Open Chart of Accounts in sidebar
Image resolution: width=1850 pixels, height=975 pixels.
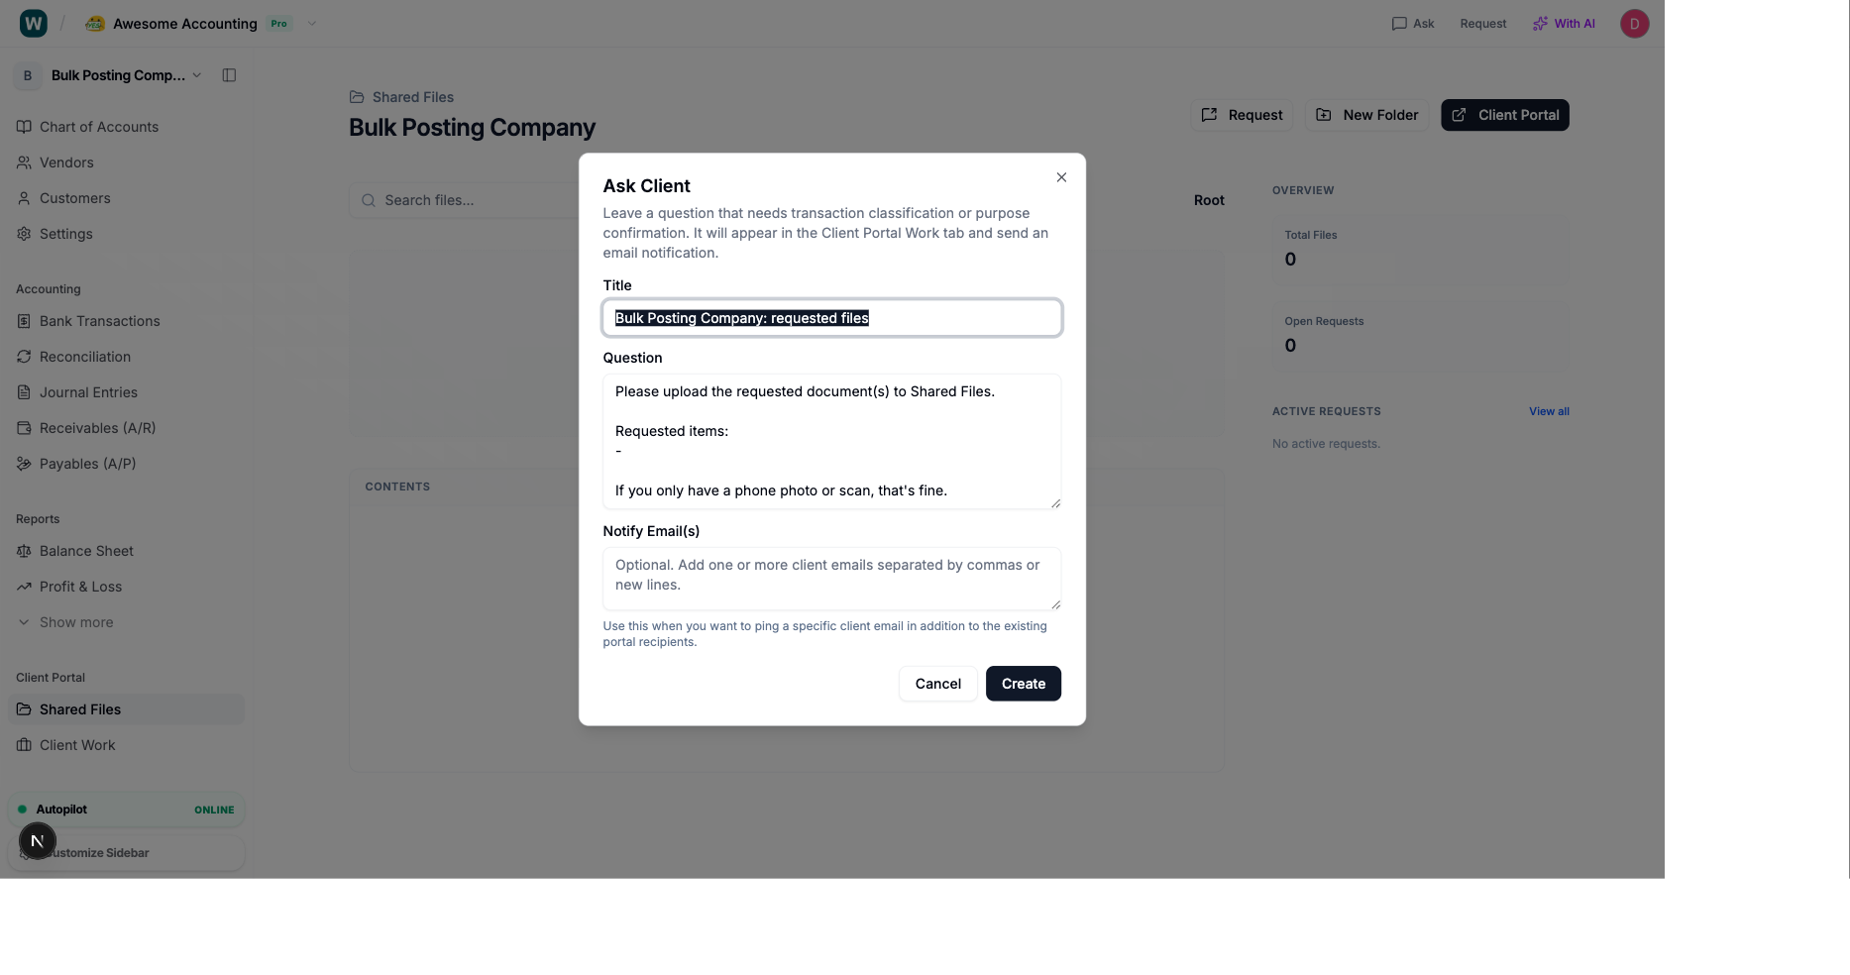[x=99, y=127]
